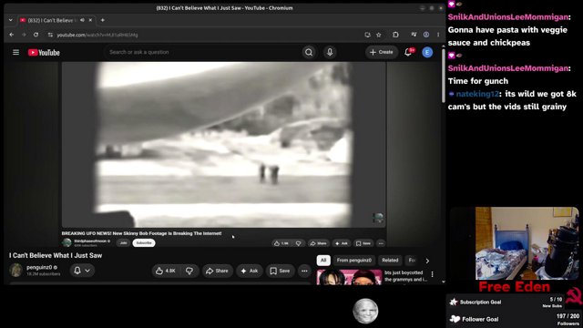Viewport: 583px width, 328px height.
Task: Open a new browser tab
Action: coord(103,20)
